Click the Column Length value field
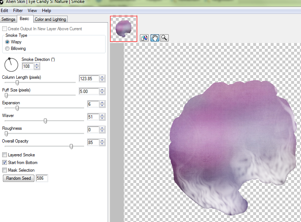This screenshot has height=222, width=301. pyautogui.click(x=89, y=78)
